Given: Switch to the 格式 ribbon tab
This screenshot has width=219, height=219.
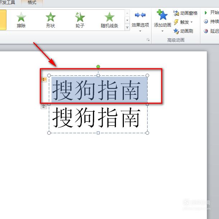Looking at the screenshot, I should [32, 3].
